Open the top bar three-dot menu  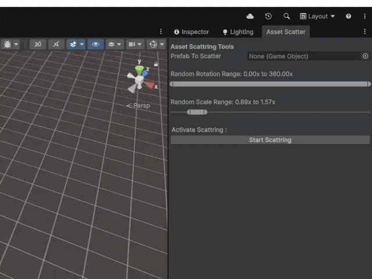coord(364,16)
